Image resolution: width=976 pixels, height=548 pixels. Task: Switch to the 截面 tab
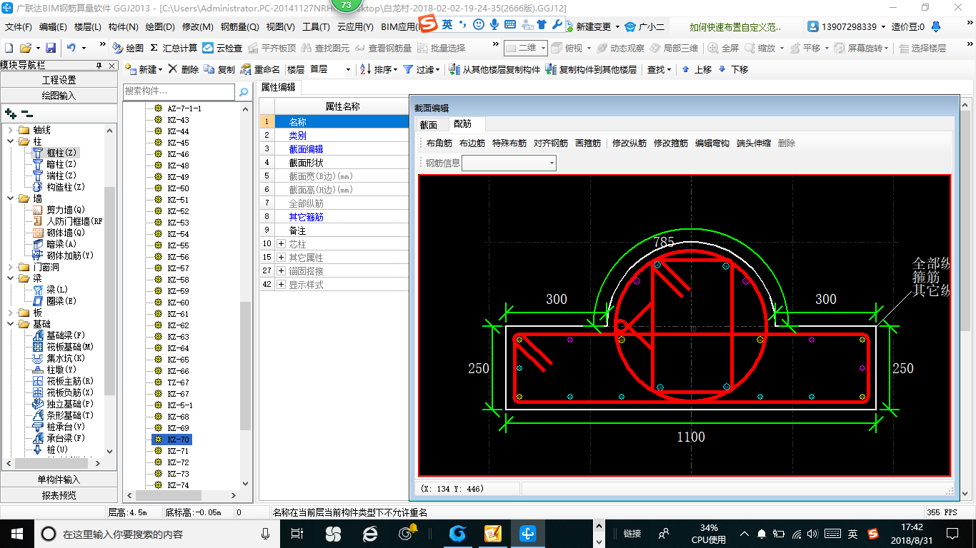tap(429, 124)
